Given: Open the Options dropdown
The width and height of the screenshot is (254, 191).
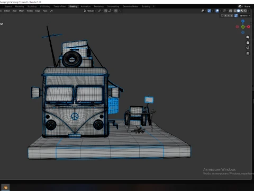Looking at the screenshot, I should [x=245, y=15].
